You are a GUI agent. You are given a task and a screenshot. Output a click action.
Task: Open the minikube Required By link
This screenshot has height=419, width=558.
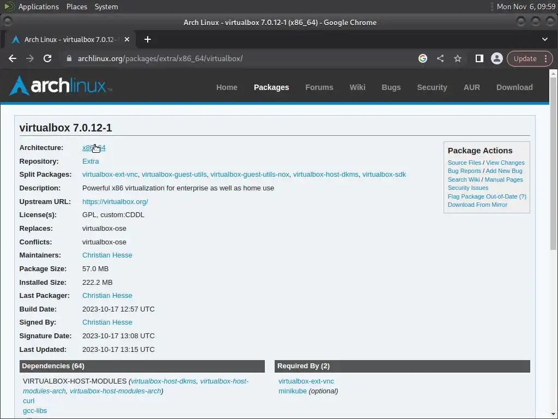(293, 391)
